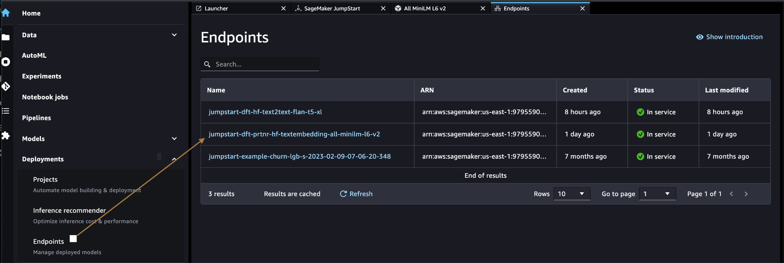Open Notebook jobs in the sidebar
The image size is (784, 263).
point(45,97)
